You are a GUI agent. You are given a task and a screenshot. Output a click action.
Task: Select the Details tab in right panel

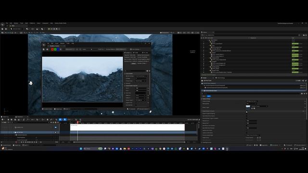tap(205, 78)
